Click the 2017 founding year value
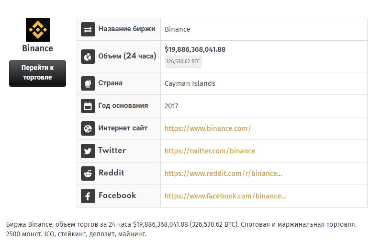The height and width of the screenshot is (243, 381). (x=171, y=106)
